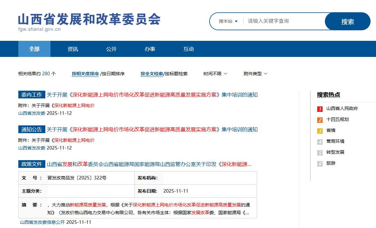This screenshot has width=376, height=228.
Task: Click the rank 5 gray hot-search badge
Action: (x=320, y=153)
